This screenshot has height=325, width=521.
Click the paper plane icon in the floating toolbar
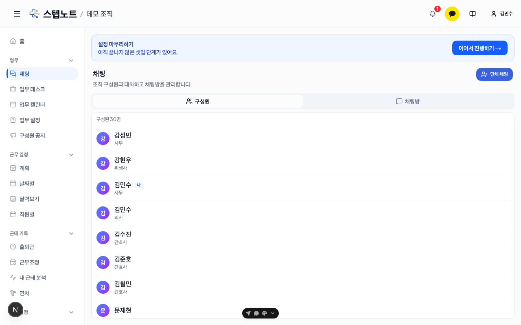pos(248,313)
